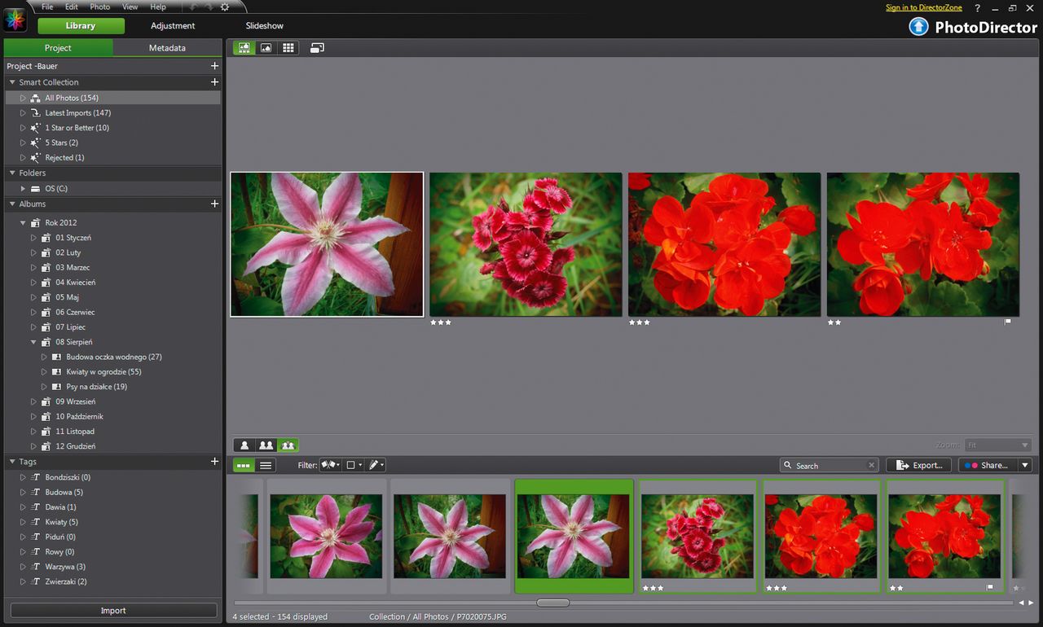
Task: Click the Export button
Action: (918, 465)
